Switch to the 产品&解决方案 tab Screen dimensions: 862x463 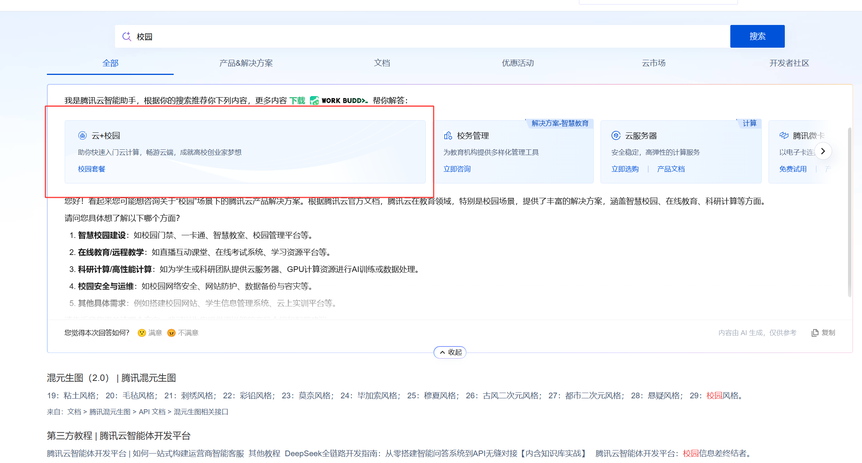(246, 63)
